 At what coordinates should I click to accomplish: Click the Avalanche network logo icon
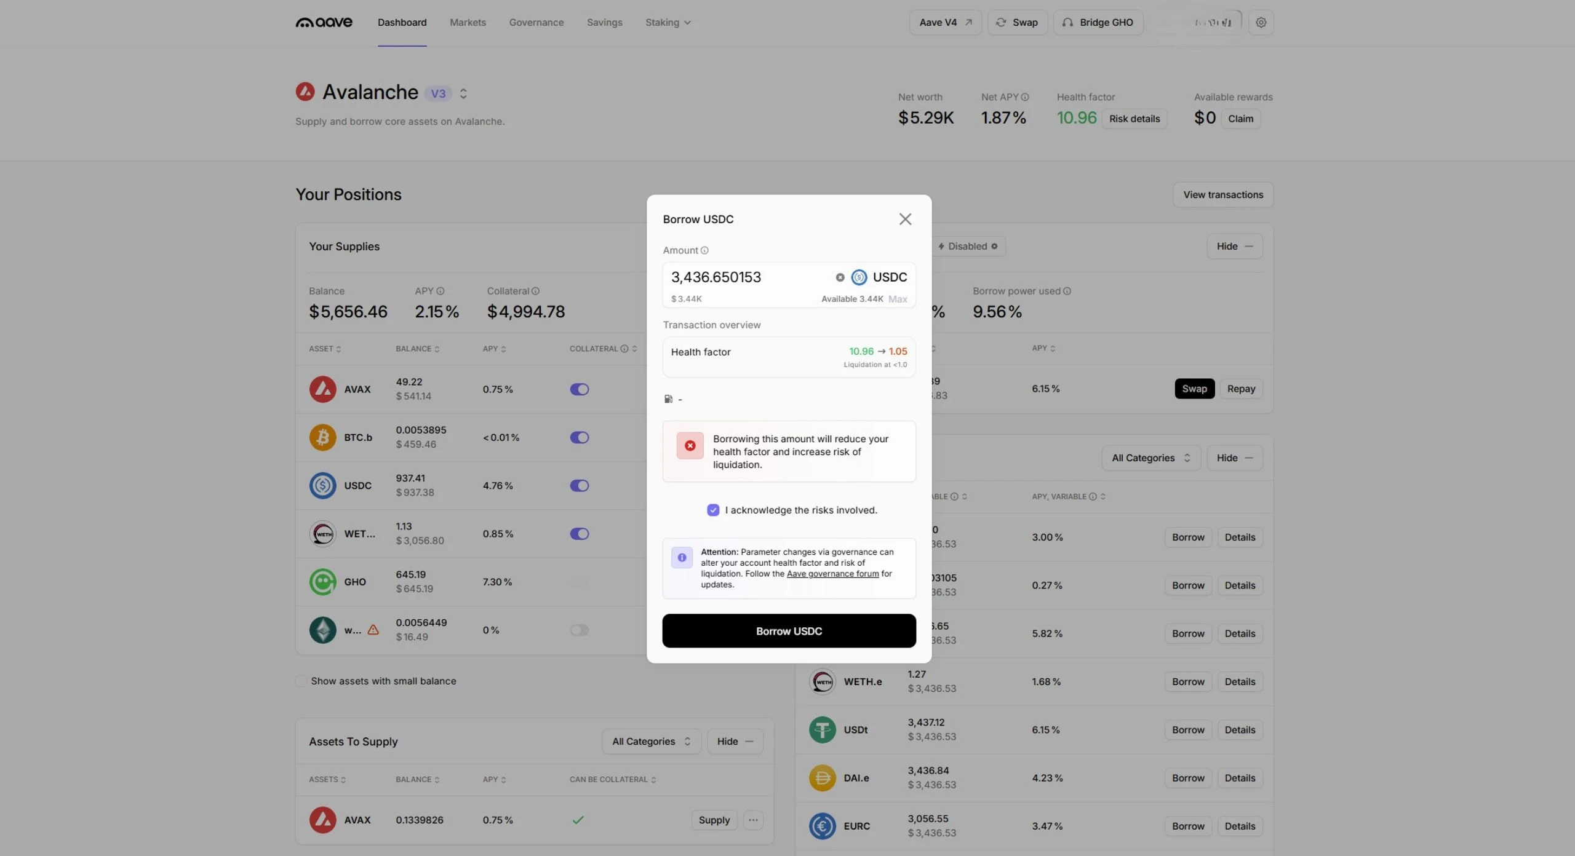pyautogui.click(x=305, y=92)
